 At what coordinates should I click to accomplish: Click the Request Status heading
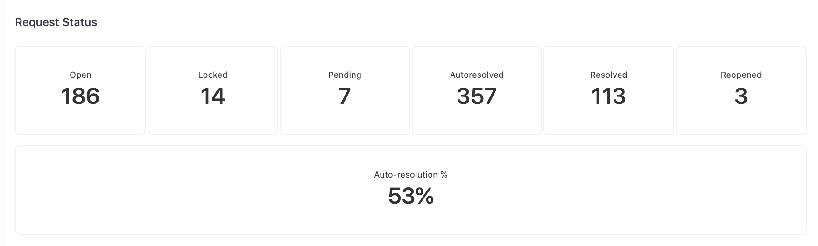pyautogui.click(x=56, y=22)
